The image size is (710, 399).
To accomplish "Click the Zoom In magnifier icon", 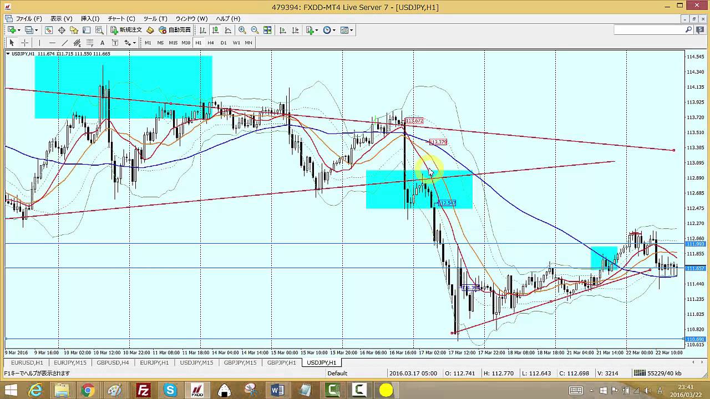I will click(x=242, y=30).
